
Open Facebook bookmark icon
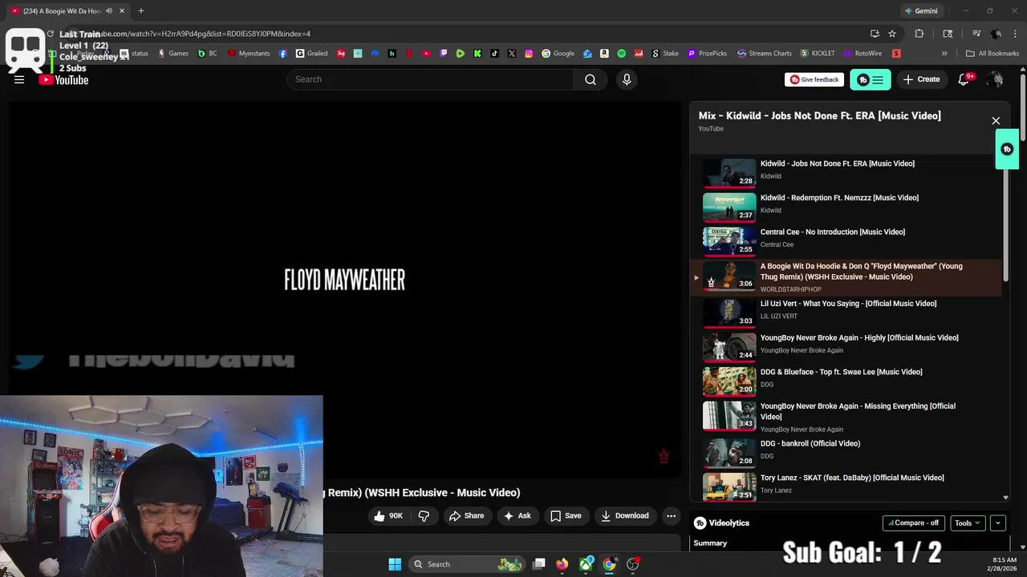[283, 54]
